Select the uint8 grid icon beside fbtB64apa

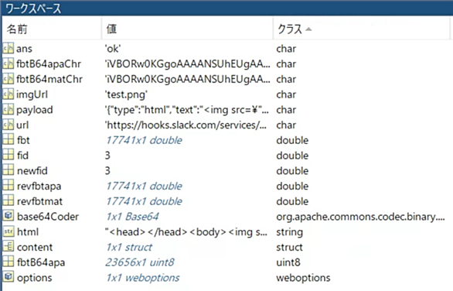[x=9, y=262]
